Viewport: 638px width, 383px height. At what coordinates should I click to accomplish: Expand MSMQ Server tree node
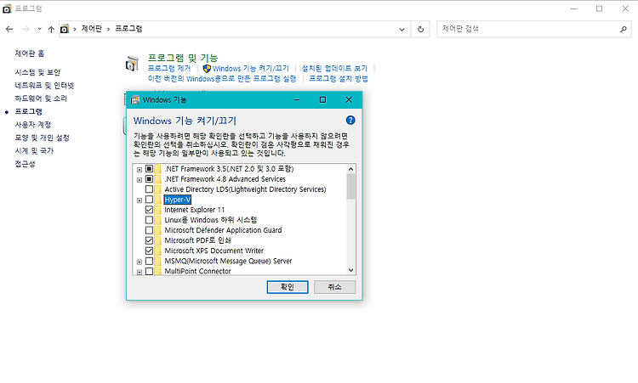click(140, 262)
